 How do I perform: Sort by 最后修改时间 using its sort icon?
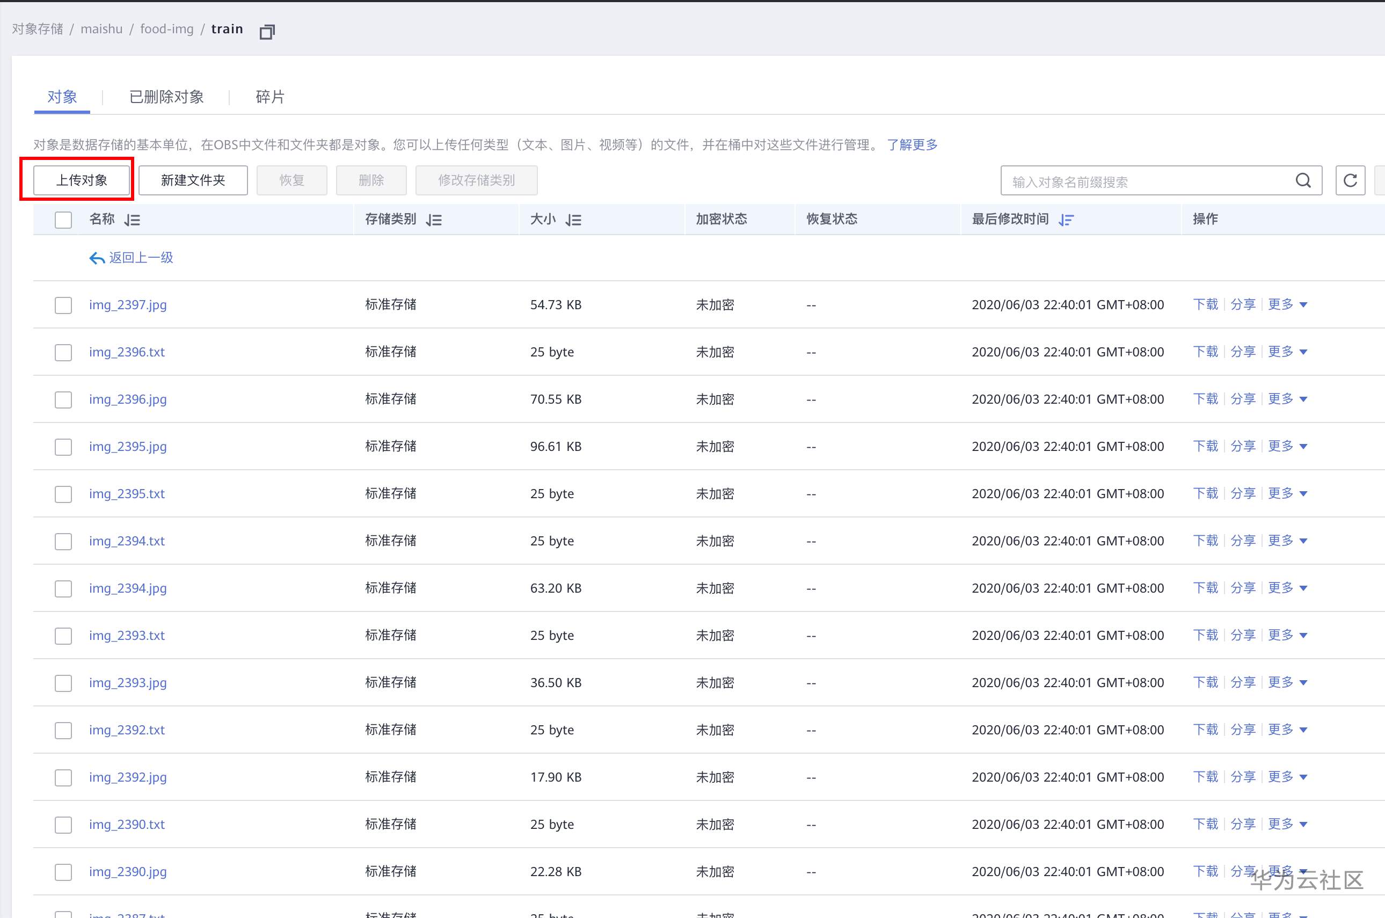click(1067, 220)
